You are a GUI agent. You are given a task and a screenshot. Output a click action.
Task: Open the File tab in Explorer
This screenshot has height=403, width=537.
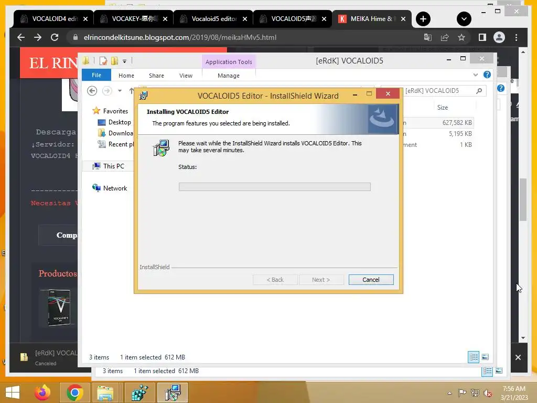point(96,75)
